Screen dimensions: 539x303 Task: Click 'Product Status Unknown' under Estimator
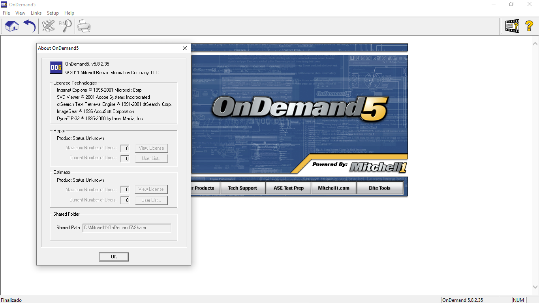[81, 180]
